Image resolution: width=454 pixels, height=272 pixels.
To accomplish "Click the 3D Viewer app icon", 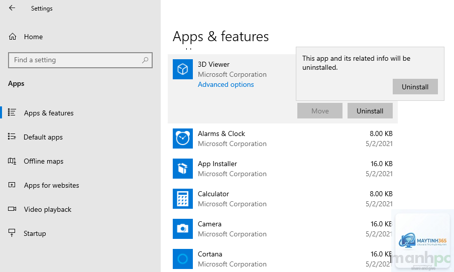I will tap(183, 69).
